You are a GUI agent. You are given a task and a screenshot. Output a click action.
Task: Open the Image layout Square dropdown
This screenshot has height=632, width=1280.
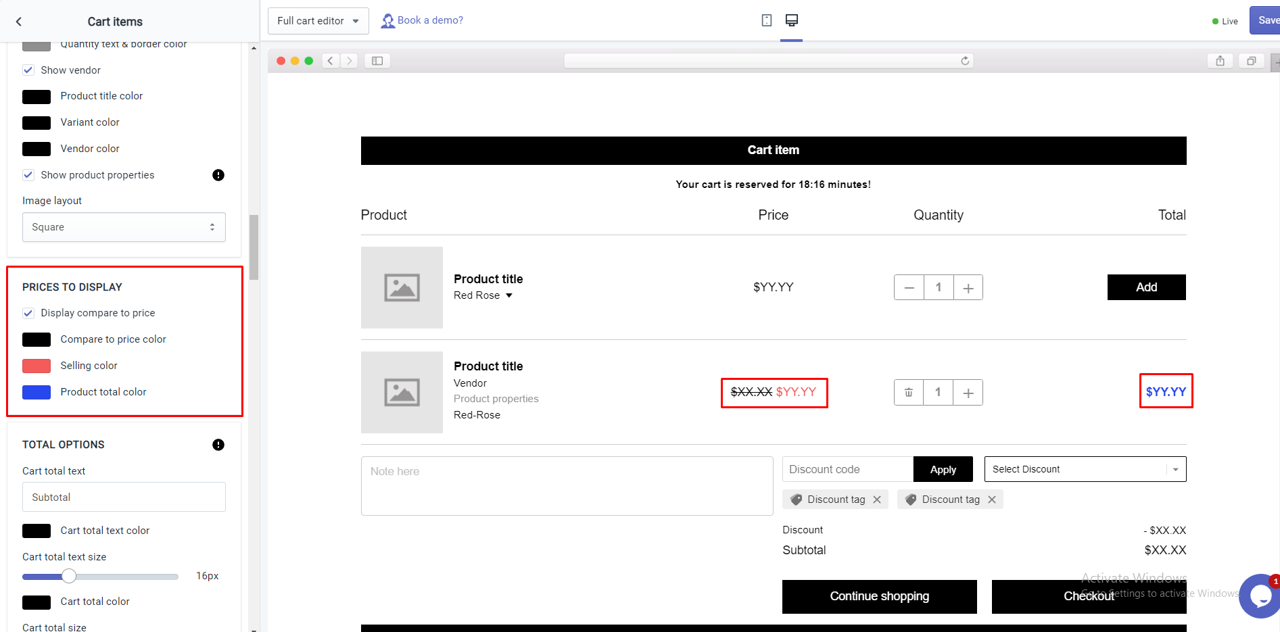[124, 227]
